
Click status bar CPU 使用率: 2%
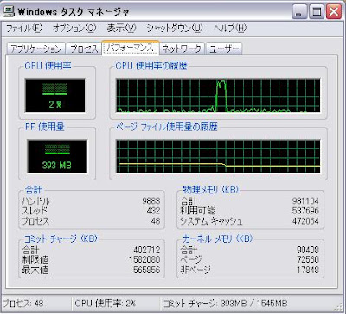106,304
